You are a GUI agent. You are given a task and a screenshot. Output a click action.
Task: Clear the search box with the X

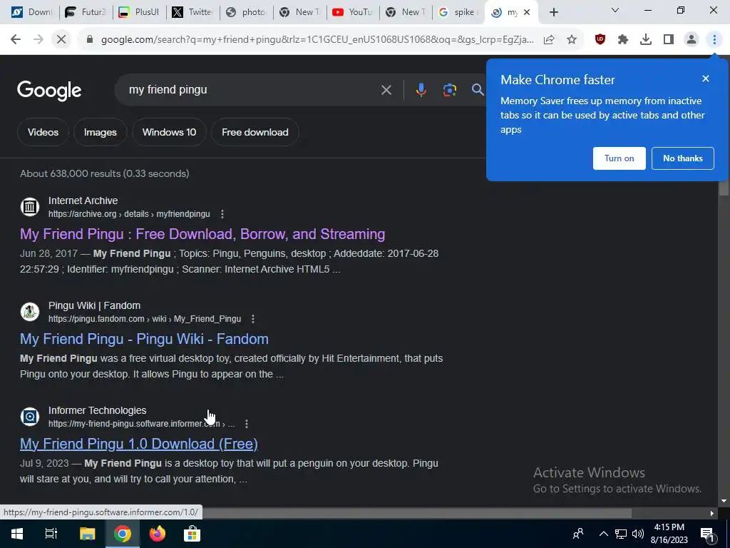386,90
